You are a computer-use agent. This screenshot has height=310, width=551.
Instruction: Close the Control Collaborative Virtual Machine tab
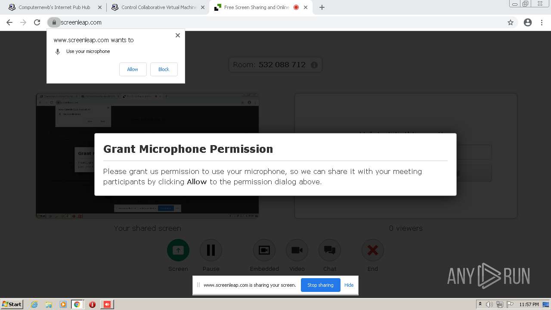click(202, 7)
